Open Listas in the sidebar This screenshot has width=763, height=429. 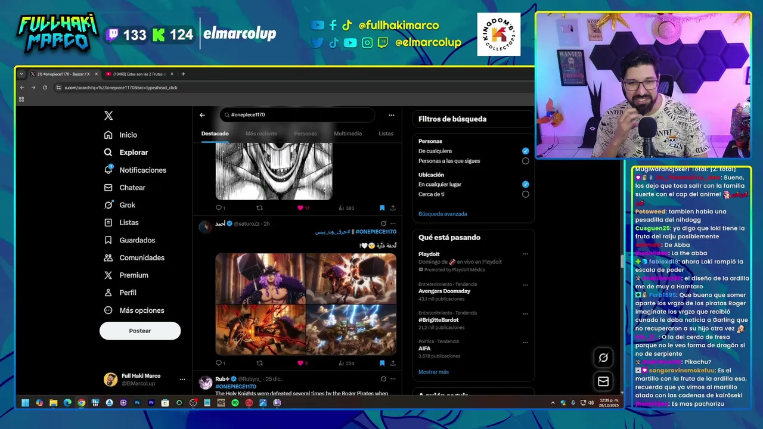tap(121, 222)
